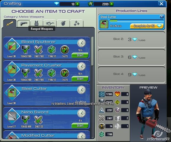Select the Modified Cutter item row
Image resolution: width=171 pixels, height=142 pixels.
pos(47,135)
